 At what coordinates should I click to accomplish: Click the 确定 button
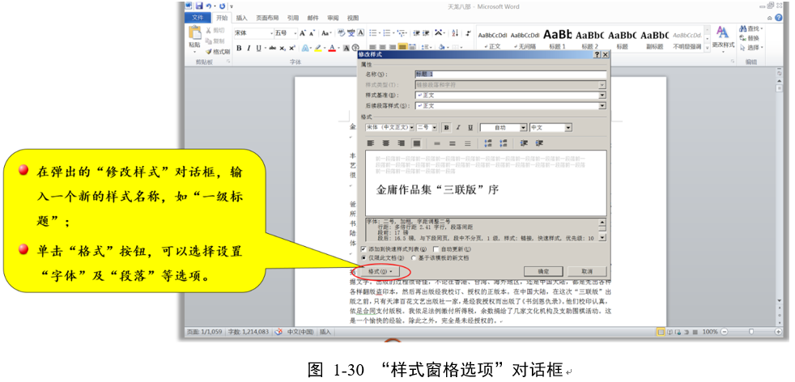click(543, 271)
